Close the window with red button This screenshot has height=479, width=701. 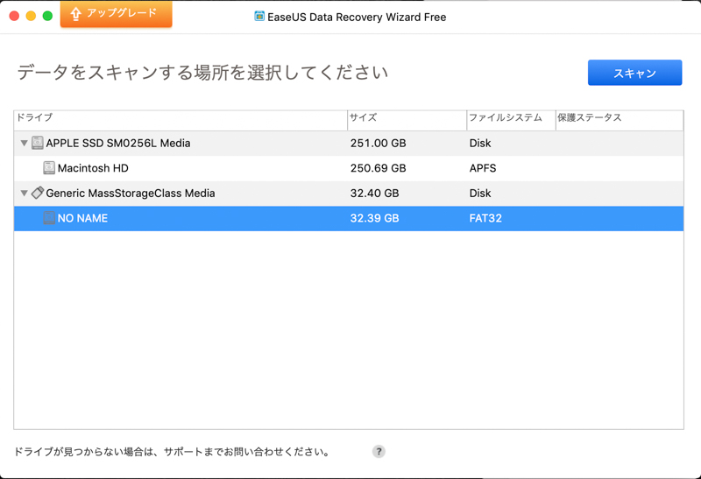coord(14,16)
